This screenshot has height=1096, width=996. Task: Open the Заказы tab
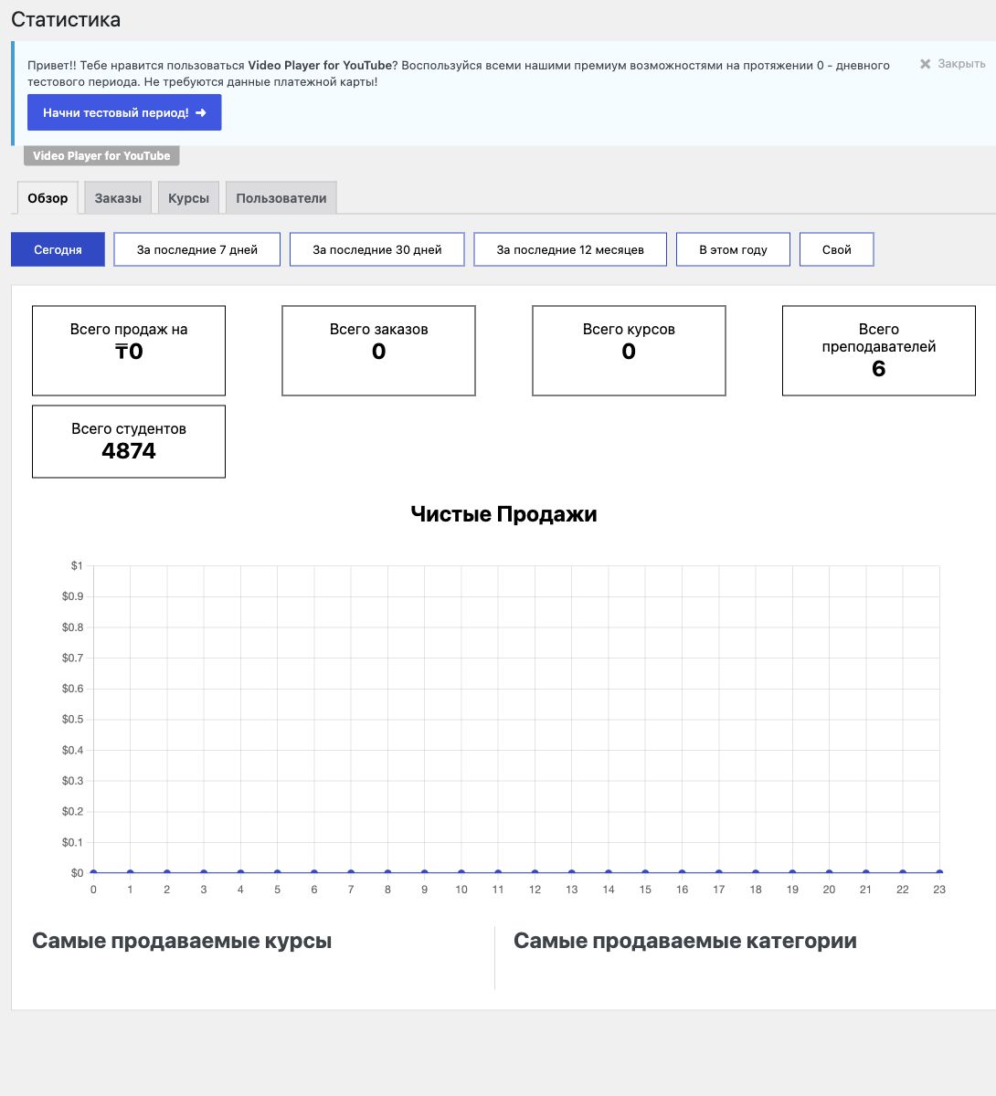(118, 198)
